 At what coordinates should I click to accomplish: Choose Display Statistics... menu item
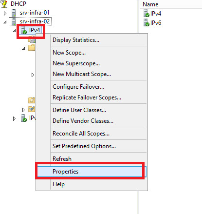(x=76, y=40)
